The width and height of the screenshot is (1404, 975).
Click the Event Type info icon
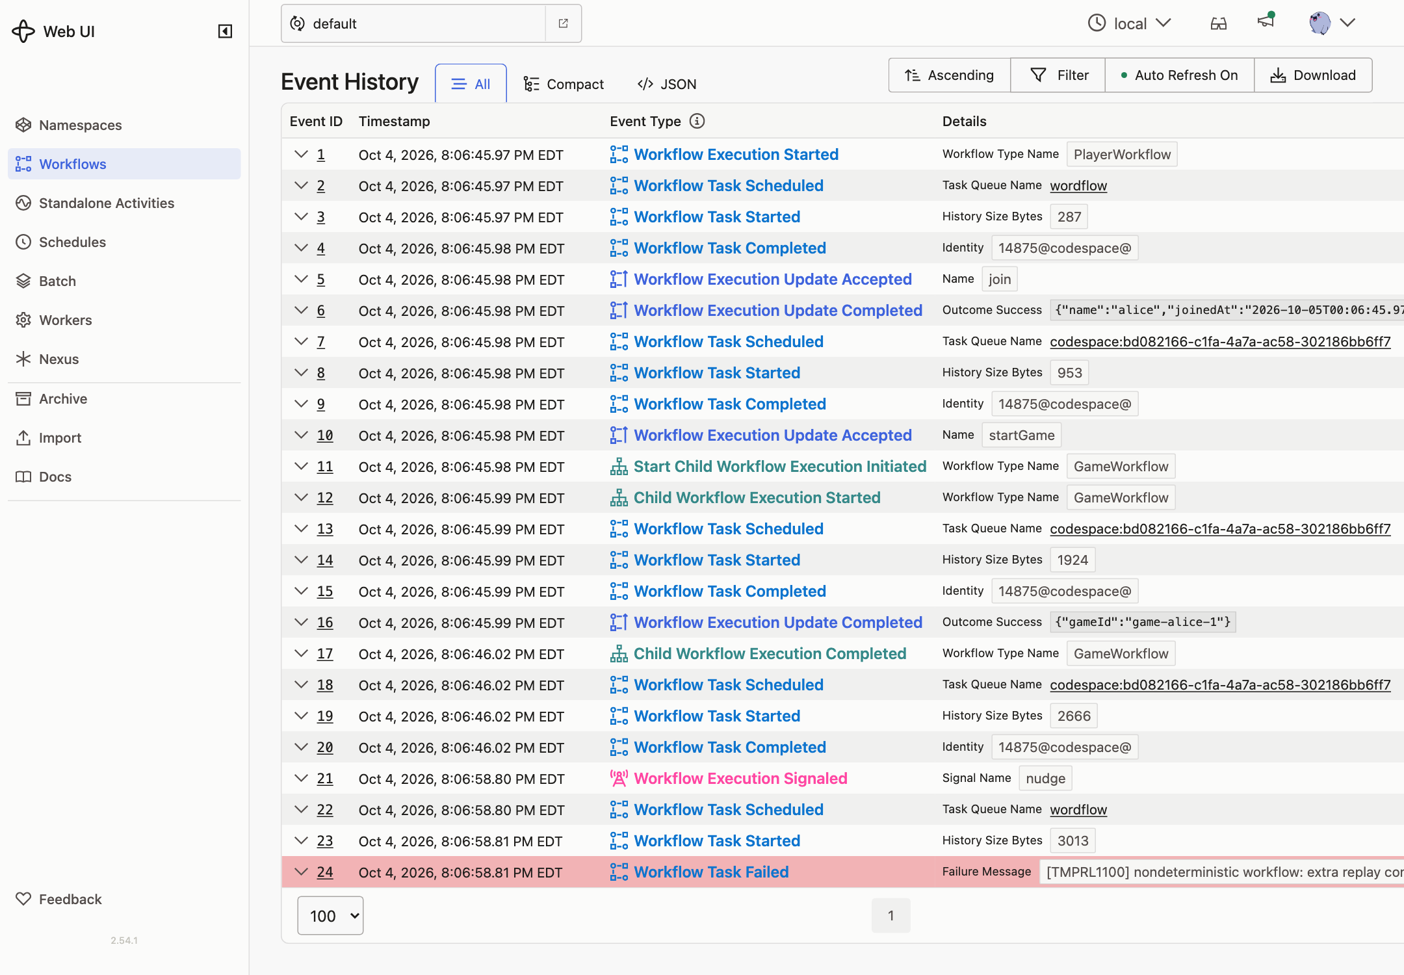pyautogui.click(x=697, y=121)
